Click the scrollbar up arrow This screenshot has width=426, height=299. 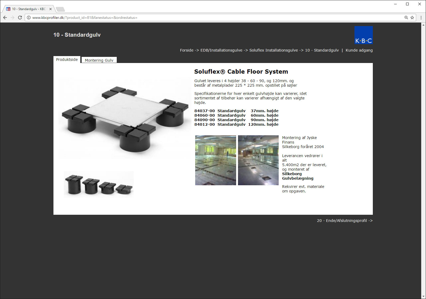tap(423, 25)
